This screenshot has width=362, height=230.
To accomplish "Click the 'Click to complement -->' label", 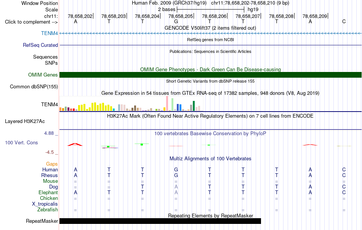I will (31, 22).
